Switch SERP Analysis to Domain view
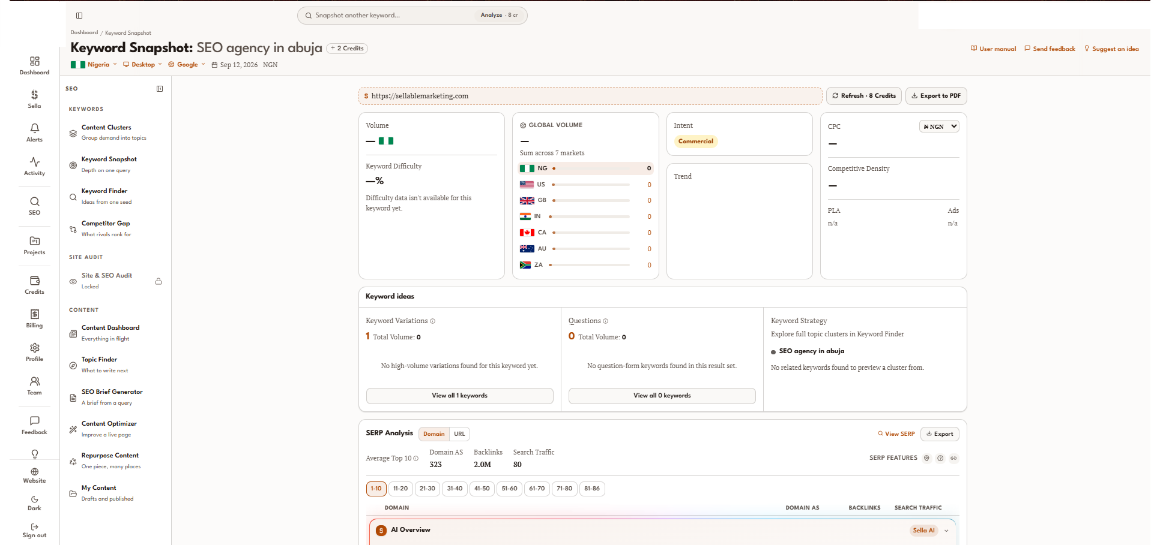The image size is (1154, 545). pos(434,434)
